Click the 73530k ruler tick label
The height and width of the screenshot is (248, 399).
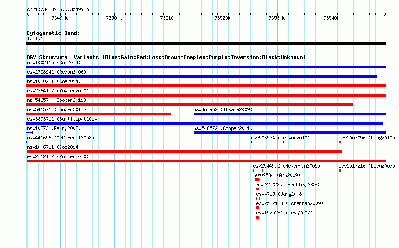[x=277, y=18]
